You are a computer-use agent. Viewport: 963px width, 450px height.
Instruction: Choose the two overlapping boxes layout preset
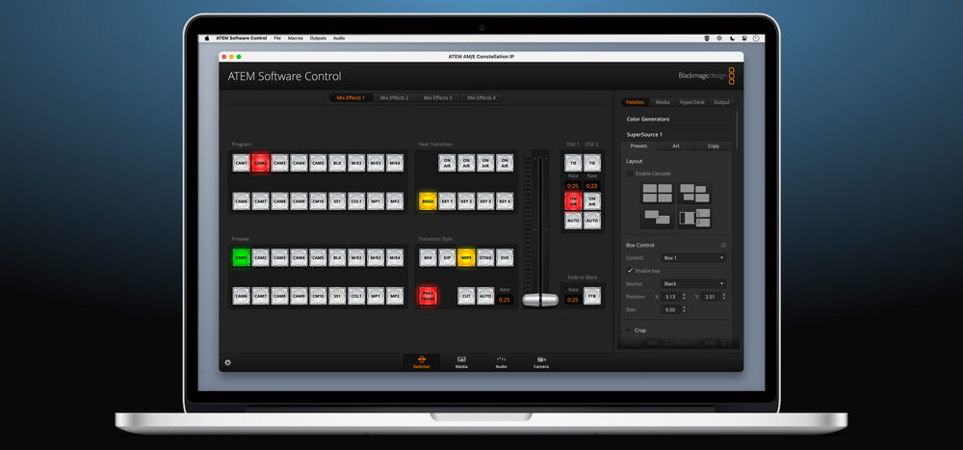657,218
